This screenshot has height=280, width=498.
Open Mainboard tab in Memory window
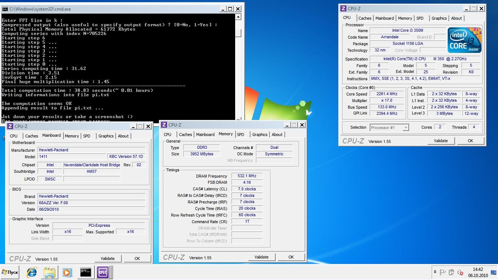pyautogui.click(x=205, y=135)
